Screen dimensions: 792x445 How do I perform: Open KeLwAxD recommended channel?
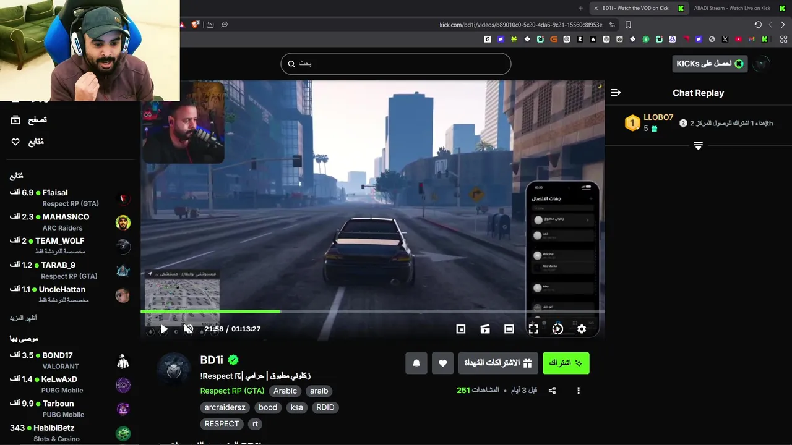click(70, 384)
